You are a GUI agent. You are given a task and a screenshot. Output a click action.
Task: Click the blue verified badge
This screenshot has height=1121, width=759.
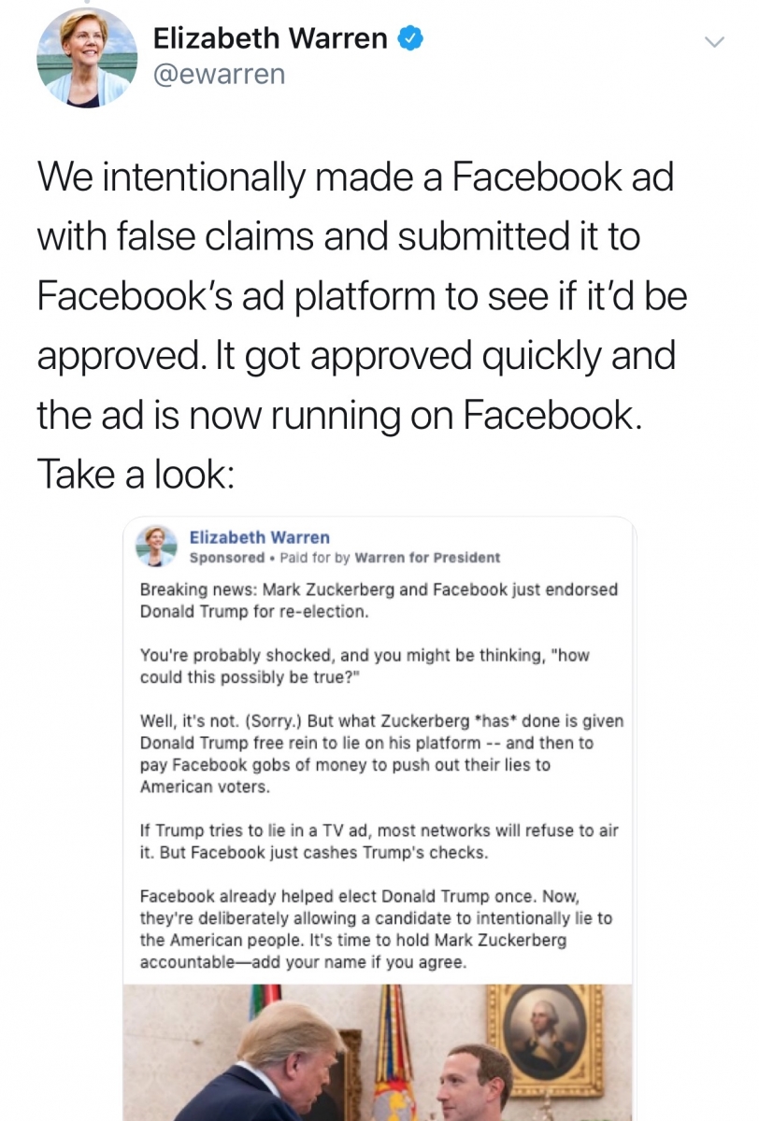tap(409, 38)
